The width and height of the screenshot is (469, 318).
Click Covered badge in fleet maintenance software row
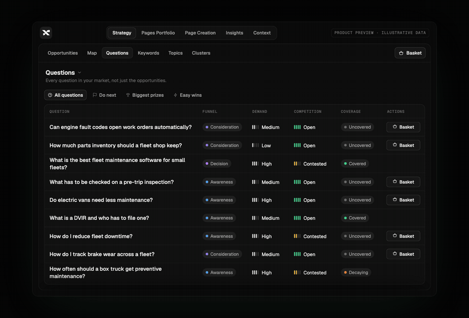(355, 164)
